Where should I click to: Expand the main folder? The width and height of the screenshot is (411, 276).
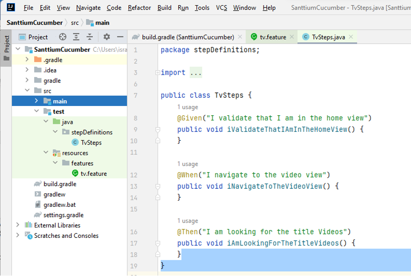tap(36, 101)
